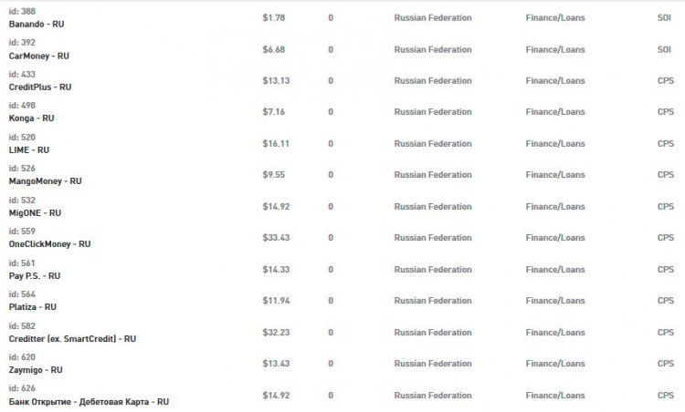The width and height of the screenshot is (685, 412).
Task: Click the $1.78 payout for Banando
Action: [273, 17]
